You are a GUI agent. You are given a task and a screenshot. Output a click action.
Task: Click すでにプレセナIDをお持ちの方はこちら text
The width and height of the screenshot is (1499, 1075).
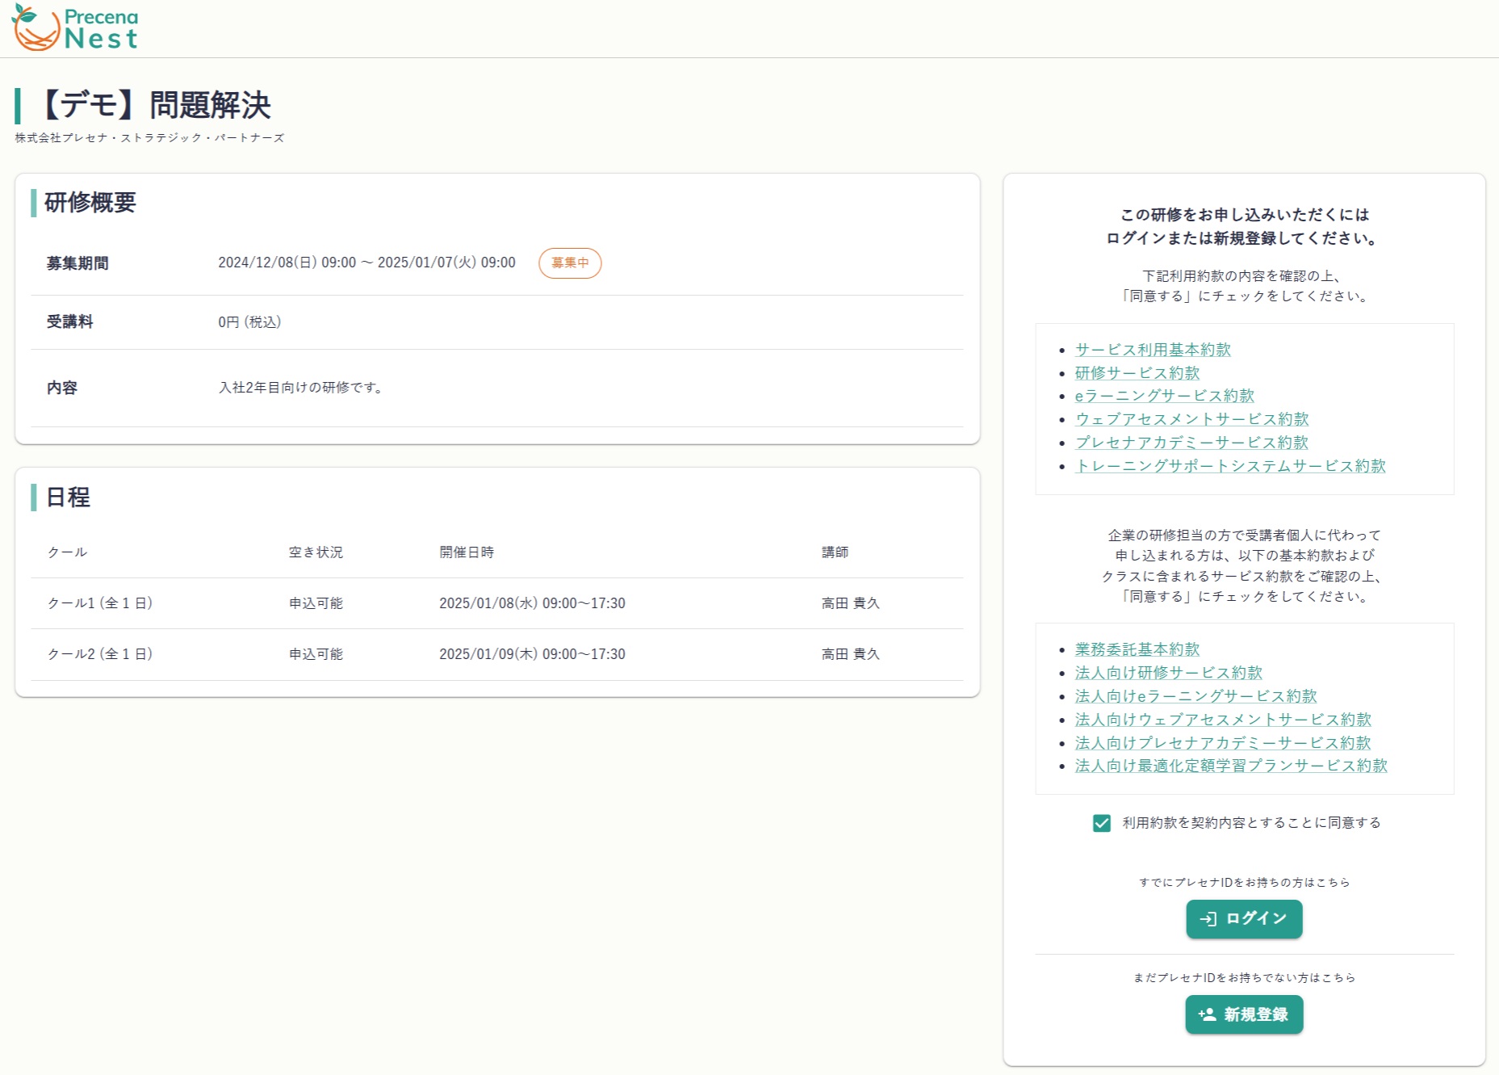(1244, 883)
